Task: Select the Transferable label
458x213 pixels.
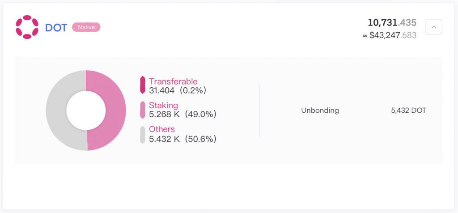Action: click(x=173, y=81)
